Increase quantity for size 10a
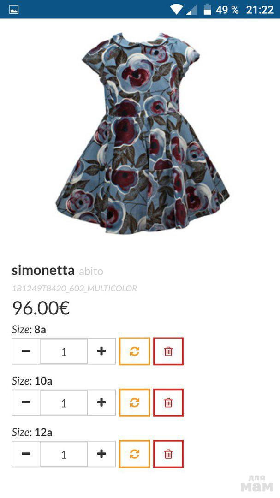The image size is (280, 498). click(x=101, y=403)
